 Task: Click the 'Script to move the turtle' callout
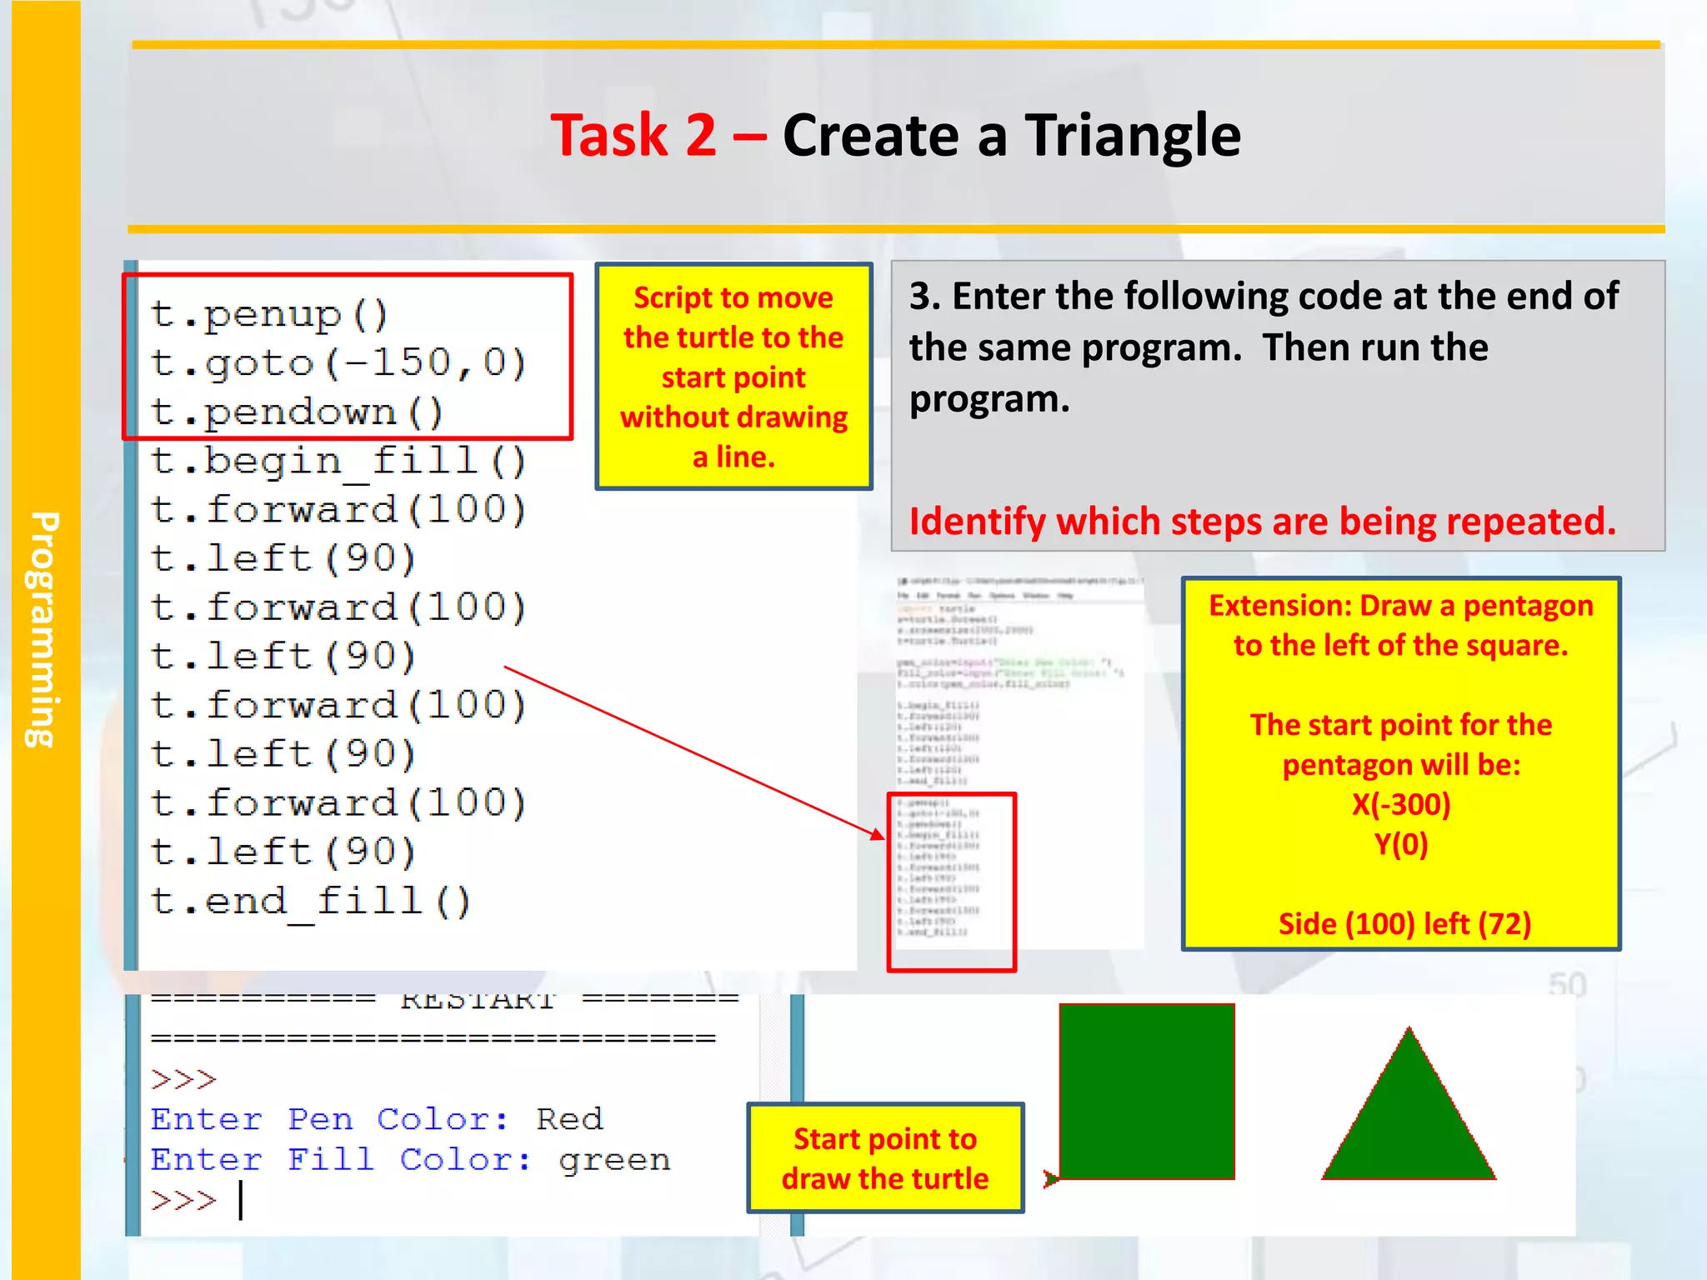[x=733, y=377]
